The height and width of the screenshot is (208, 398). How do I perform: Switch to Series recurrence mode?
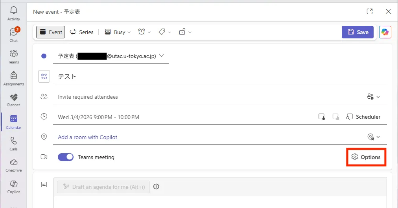point(82,32)
